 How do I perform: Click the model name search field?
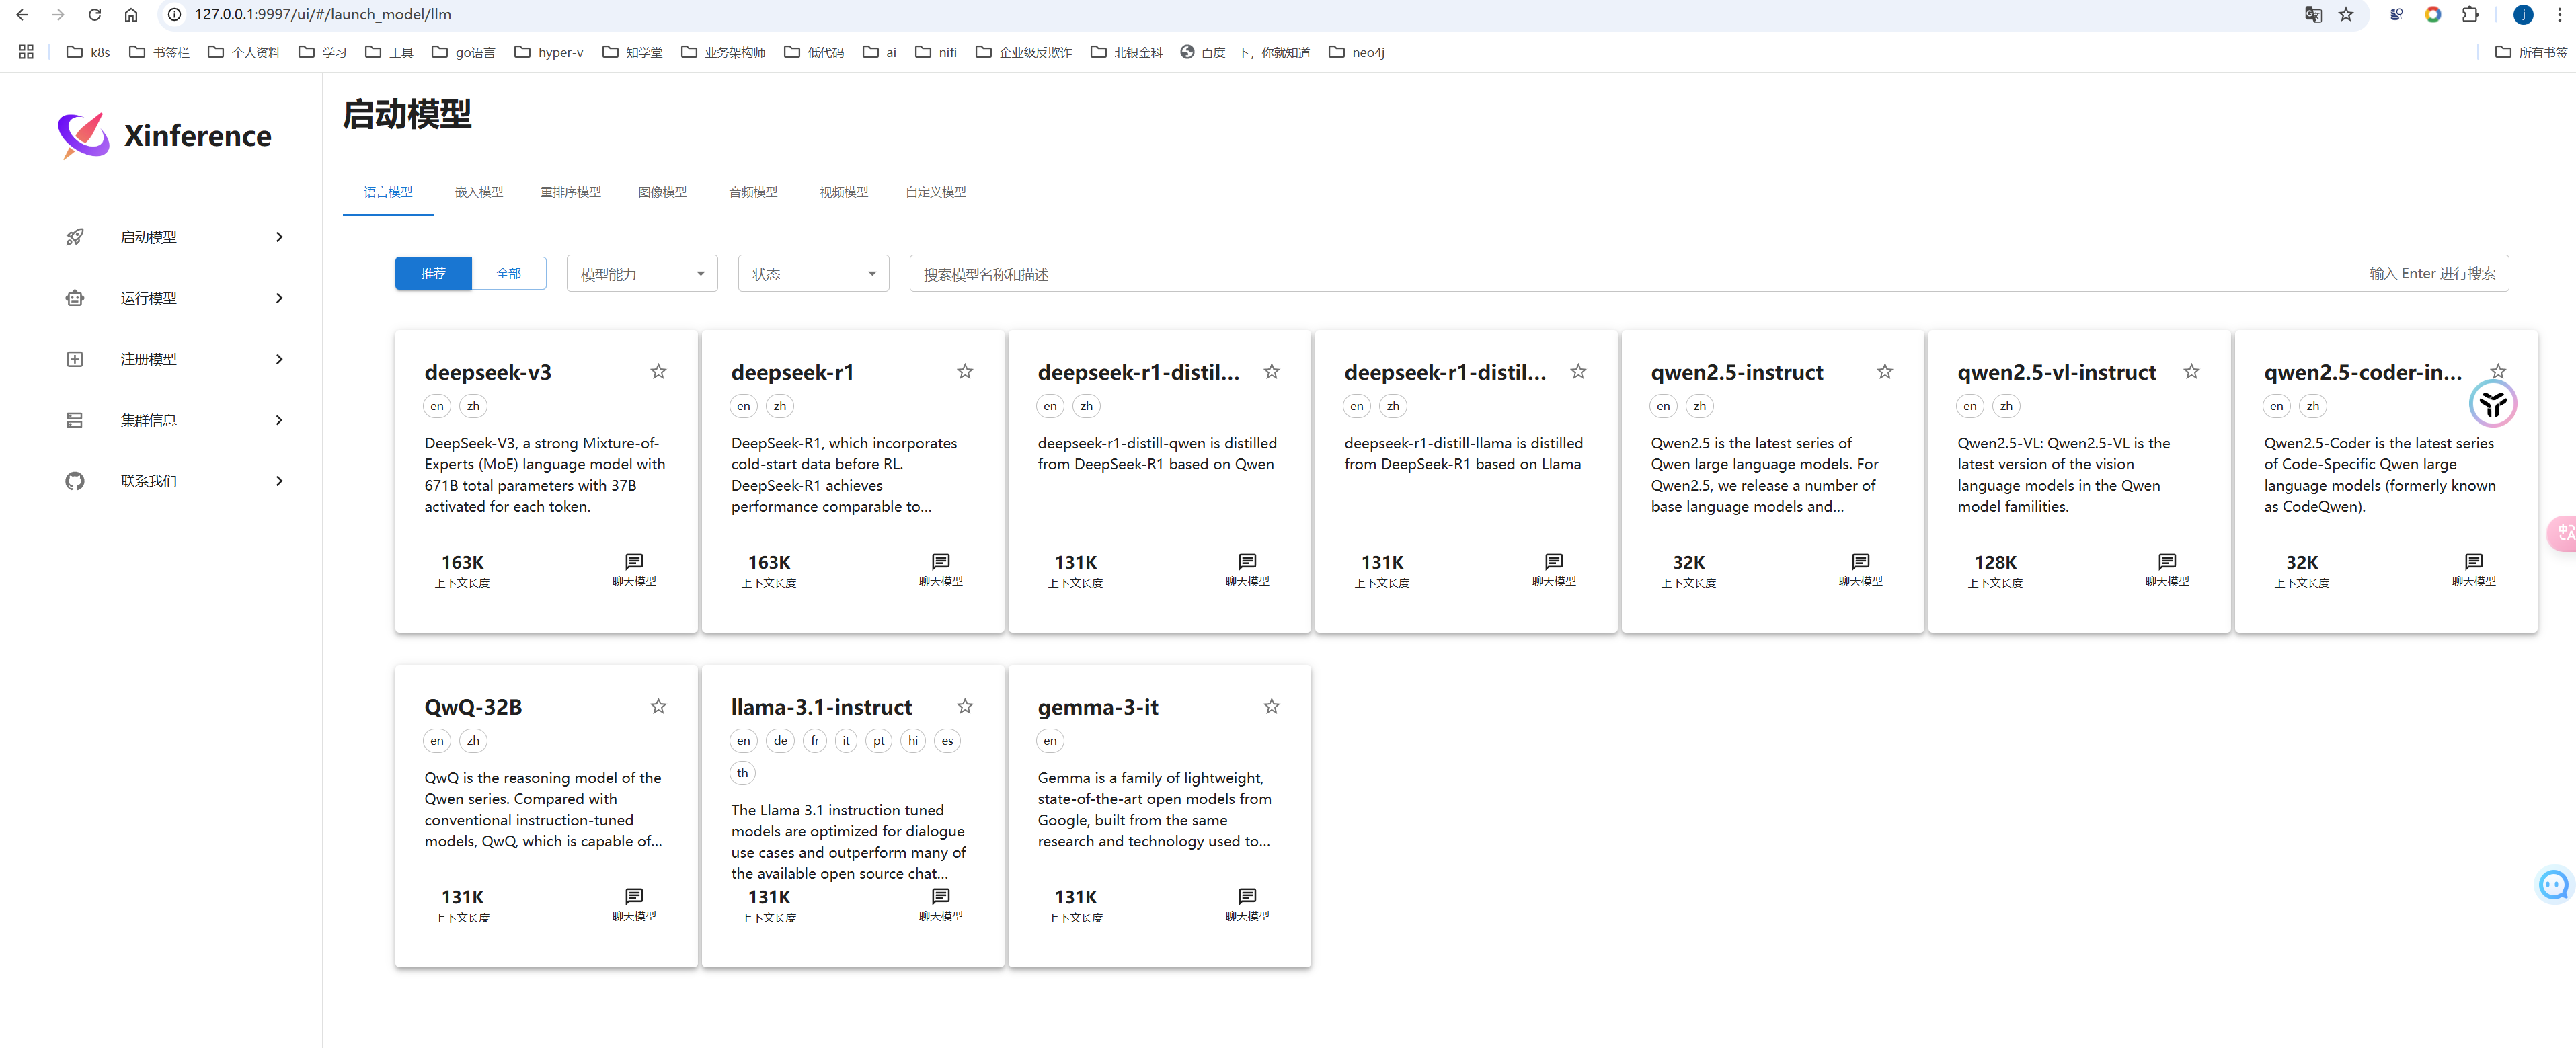point(1640,274)
